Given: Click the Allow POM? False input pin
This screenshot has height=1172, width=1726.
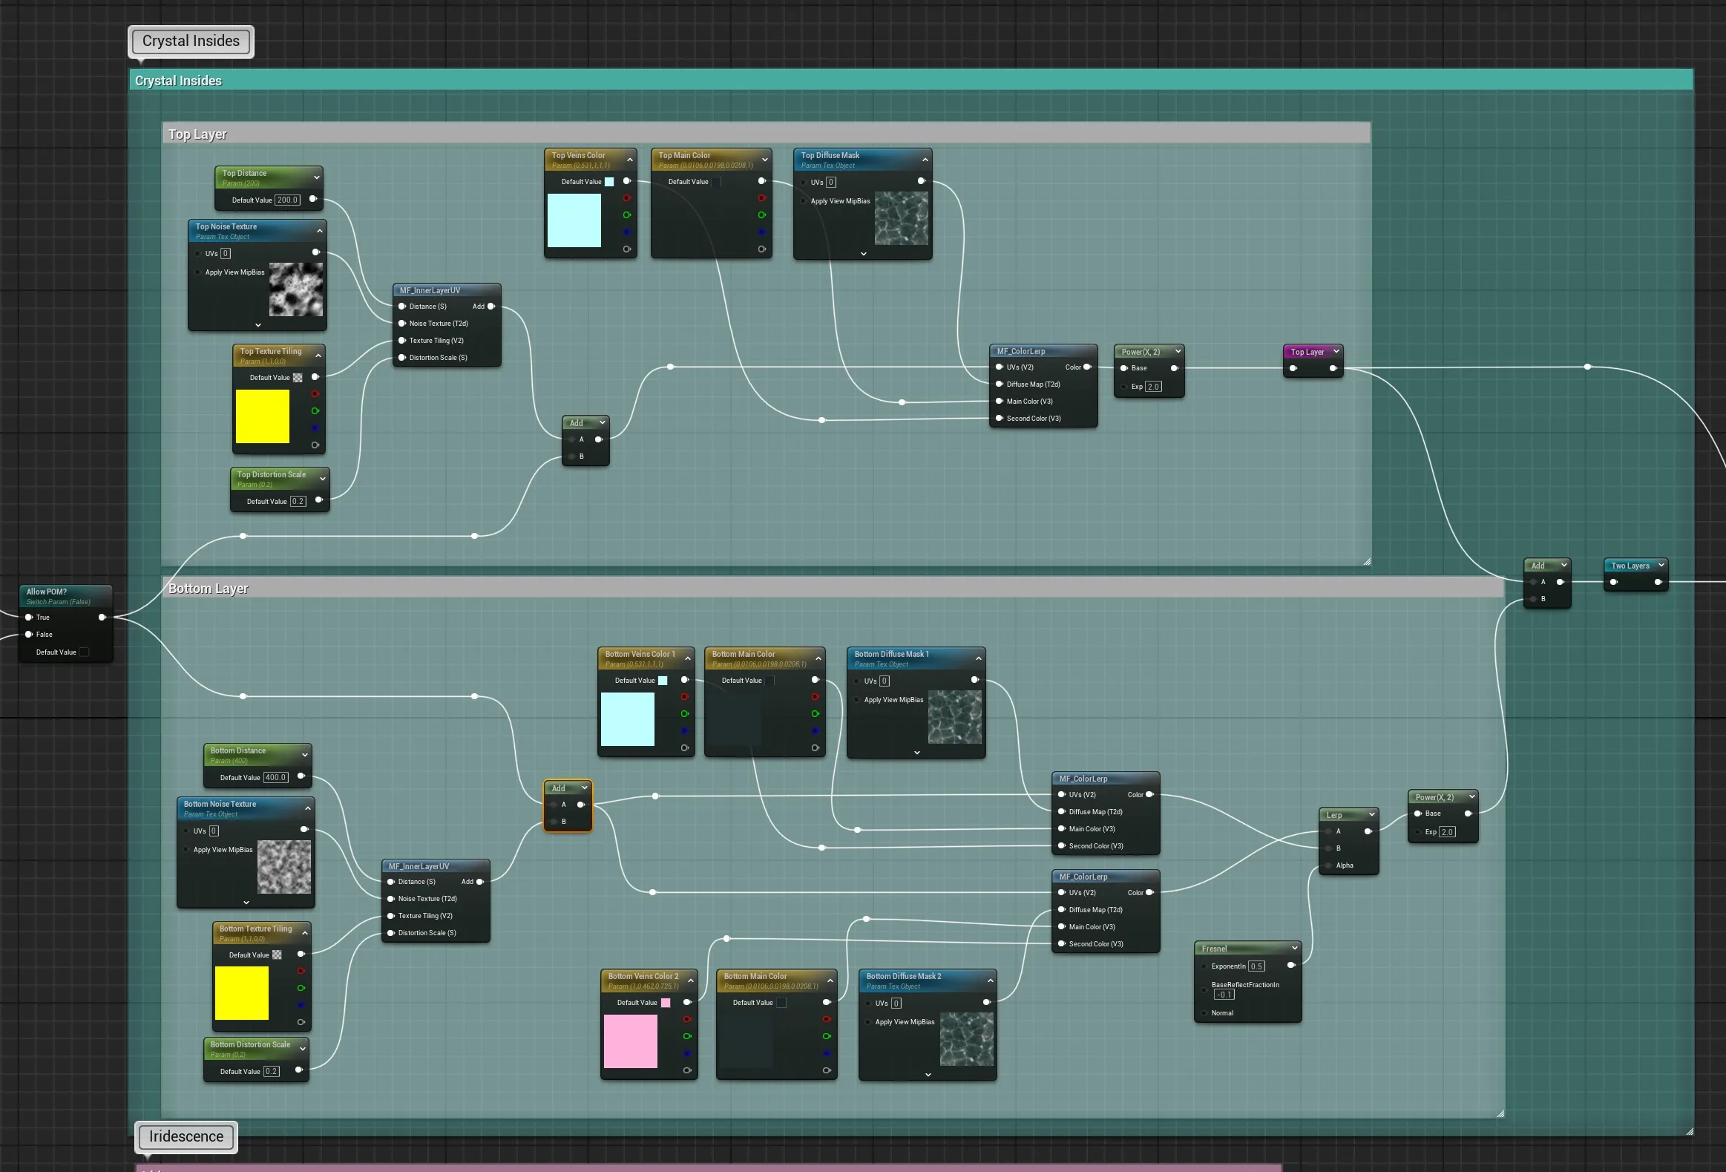Looking at the screenshot, I should point(29,635).
